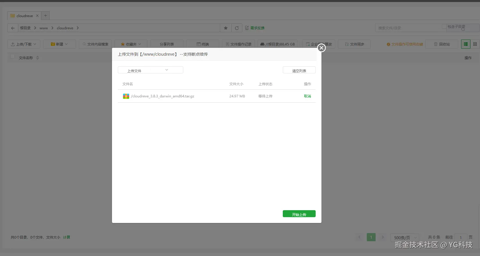Image resolution: width=480 pixels, height=256 pixels.
Task: Open the 文件同步 file sync tool
Action: point(354,44)
